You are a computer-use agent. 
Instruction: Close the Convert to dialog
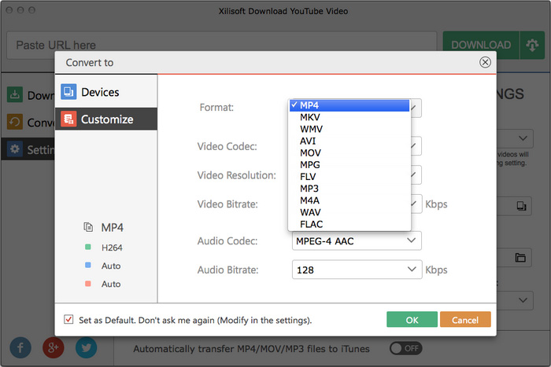(485, 62)
